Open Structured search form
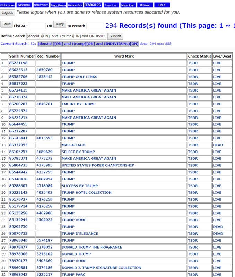Viewport: 235px width, 277px height. 41,5
